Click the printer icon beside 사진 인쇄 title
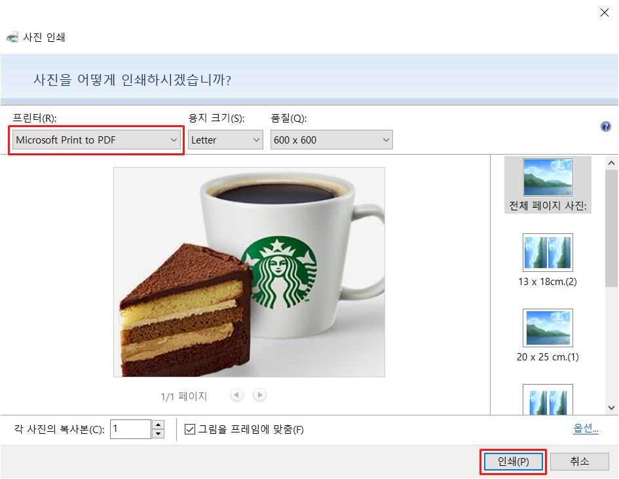 (x=12, y=37)
